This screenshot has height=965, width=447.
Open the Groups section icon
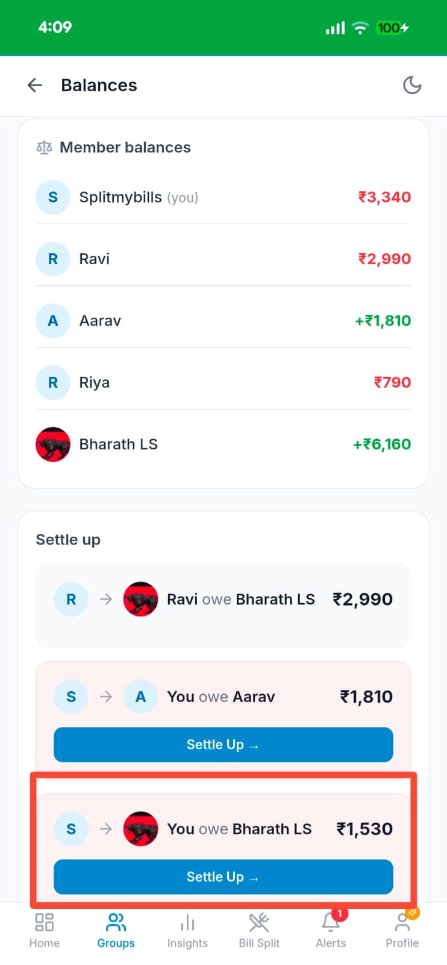pyautogui.click(x=116, y=929)
